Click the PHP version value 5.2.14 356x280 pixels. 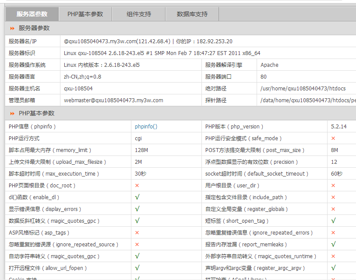338,127
